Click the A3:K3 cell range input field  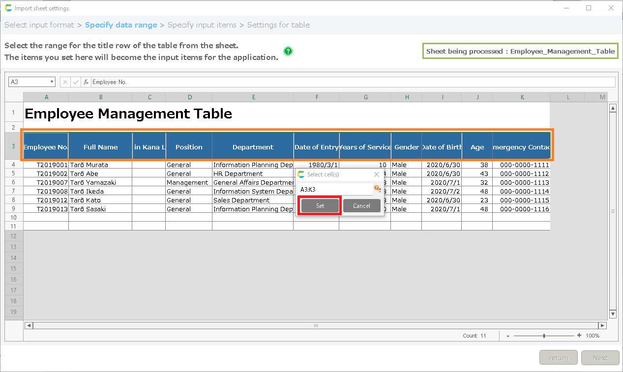[335, 189]
